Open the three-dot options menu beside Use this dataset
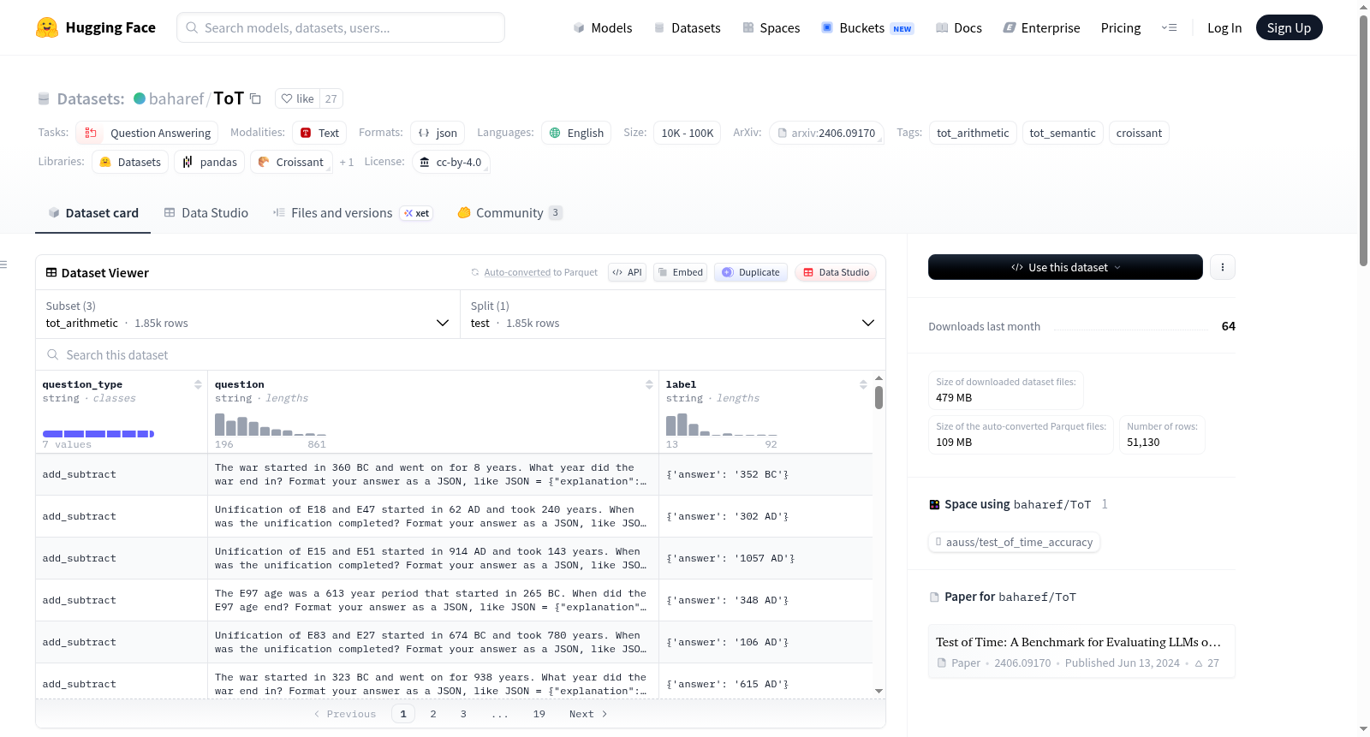This screenshot has height=737, width=1370. (1223, 267)
